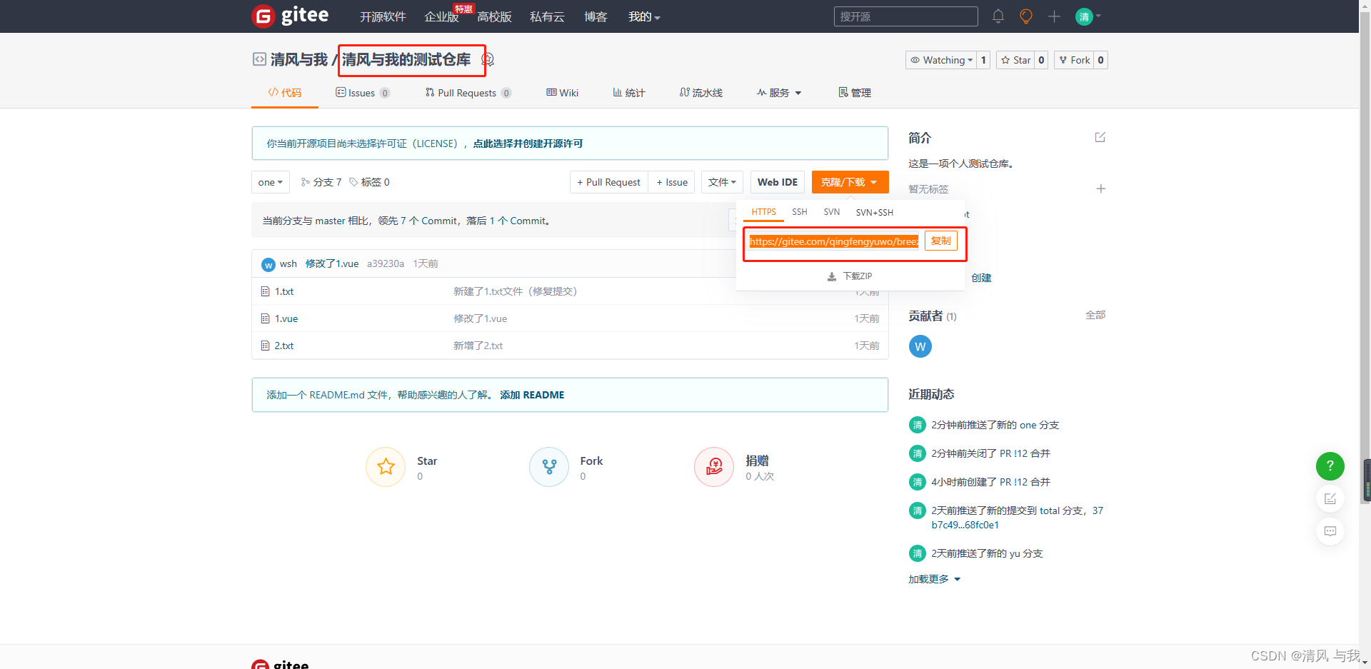Click contributor avatar W under 贡献者
The width and height of the screenshot is (1371, 669).
click(x=920, y=346)
